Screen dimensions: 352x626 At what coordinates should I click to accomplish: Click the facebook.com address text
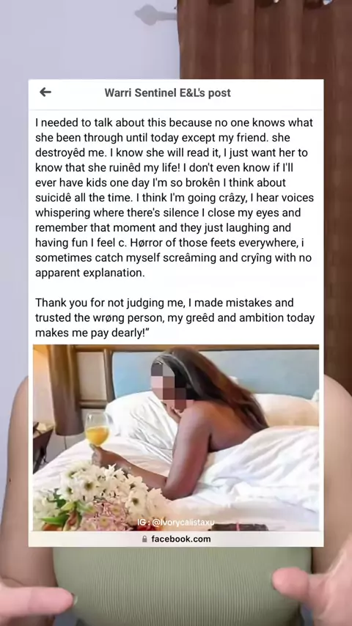click(x=181, y=539)
